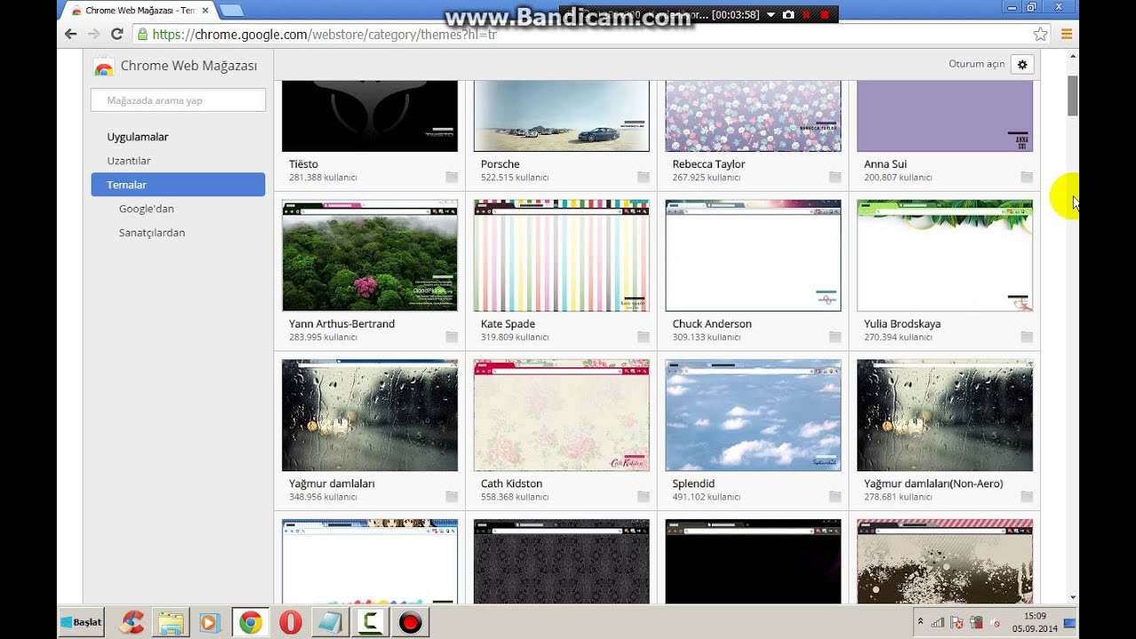Click the show desktop button in the taskbar
Image resolution: width=1136 pixels, height=639 pixels.
tap(1069, 623)
